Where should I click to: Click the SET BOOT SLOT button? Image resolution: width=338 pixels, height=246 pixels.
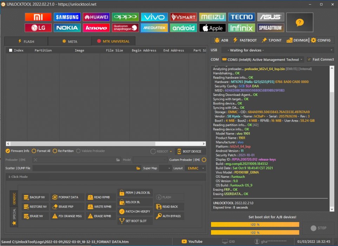(x=135, y=221)
